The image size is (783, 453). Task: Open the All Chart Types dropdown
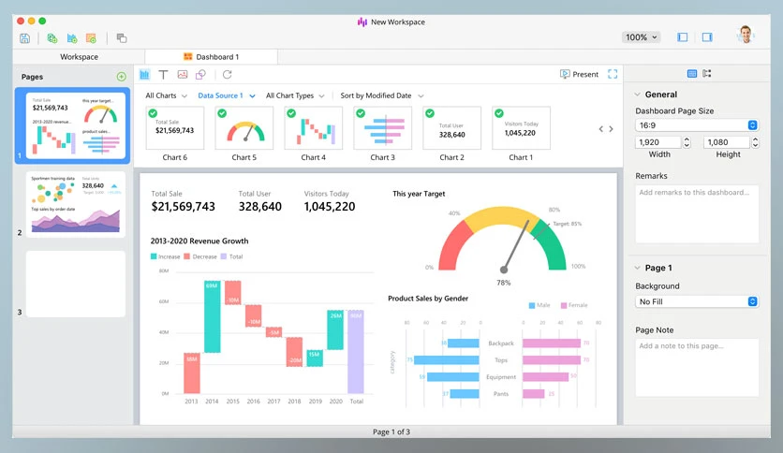(x=295, y=95)
